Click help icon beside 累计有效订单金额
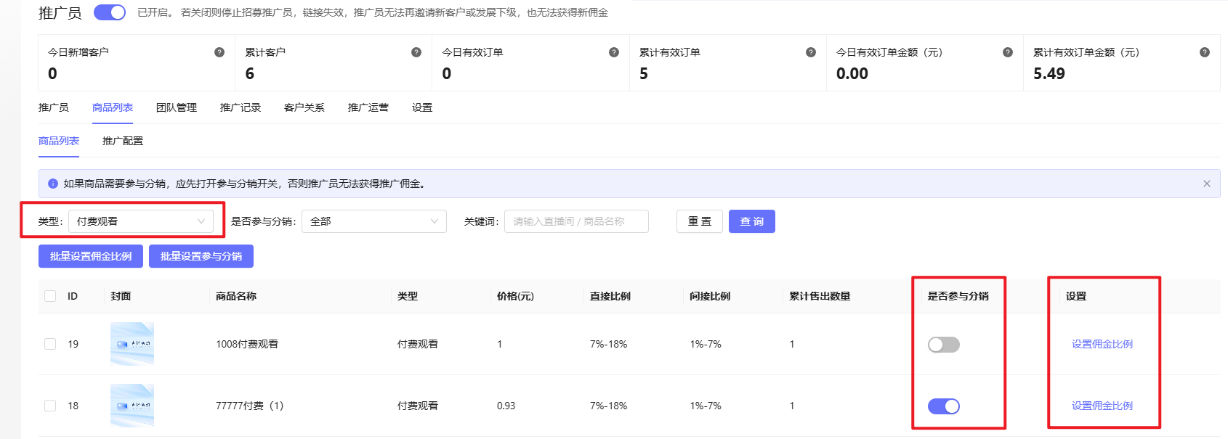The image size is (1228, 439). 1205,52
